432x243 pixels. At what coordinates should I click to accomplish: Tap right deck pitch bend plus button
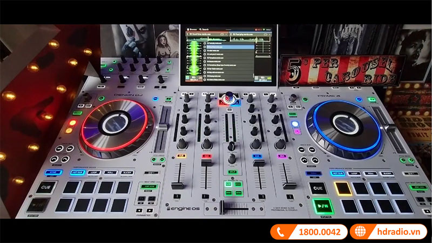411,160
